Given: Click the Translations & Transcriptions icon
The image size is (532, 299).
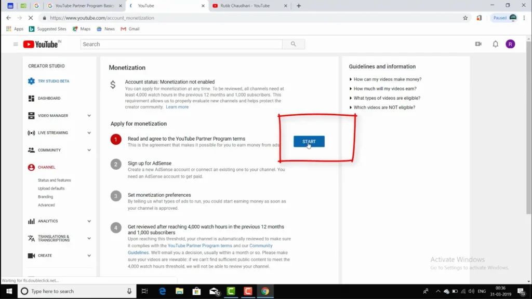Looking at the screenshot, I should click(31, 238).
